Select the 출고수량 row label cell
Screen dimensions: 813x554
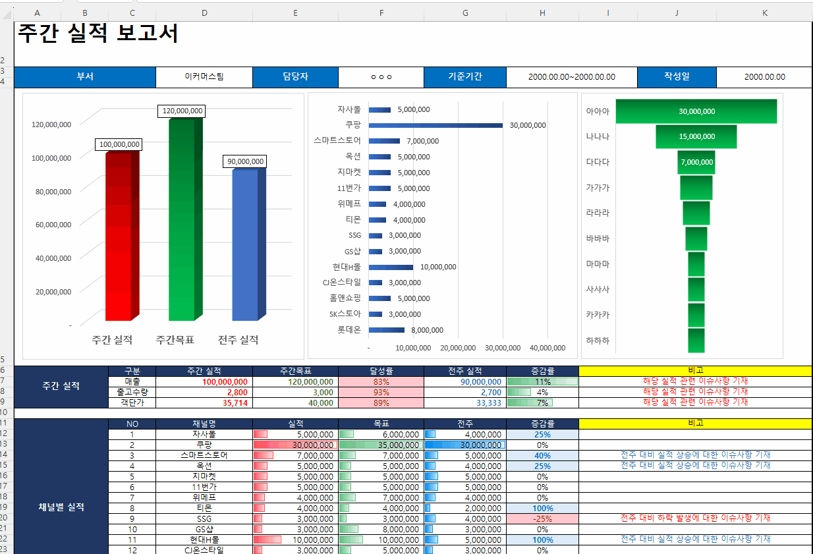pyautogui.click(x=132, y=392)
